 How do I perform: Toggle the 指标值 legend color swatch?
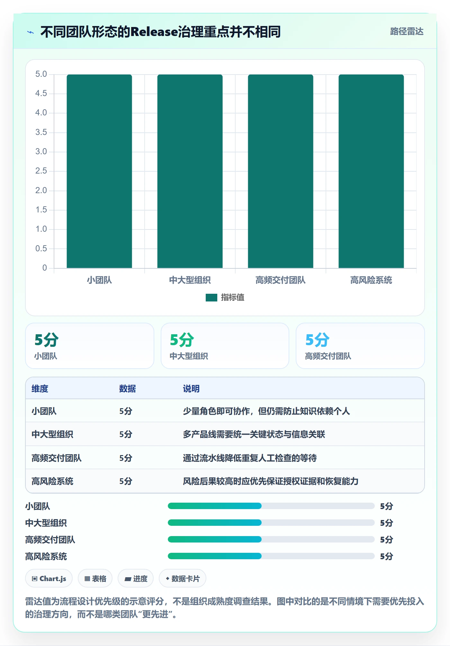point(211,298)
